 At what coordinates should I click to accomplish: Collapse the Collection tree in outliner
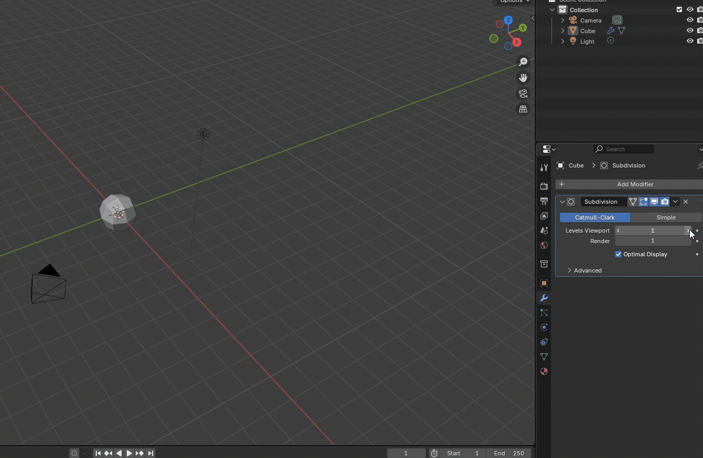(x=552, y=9)
